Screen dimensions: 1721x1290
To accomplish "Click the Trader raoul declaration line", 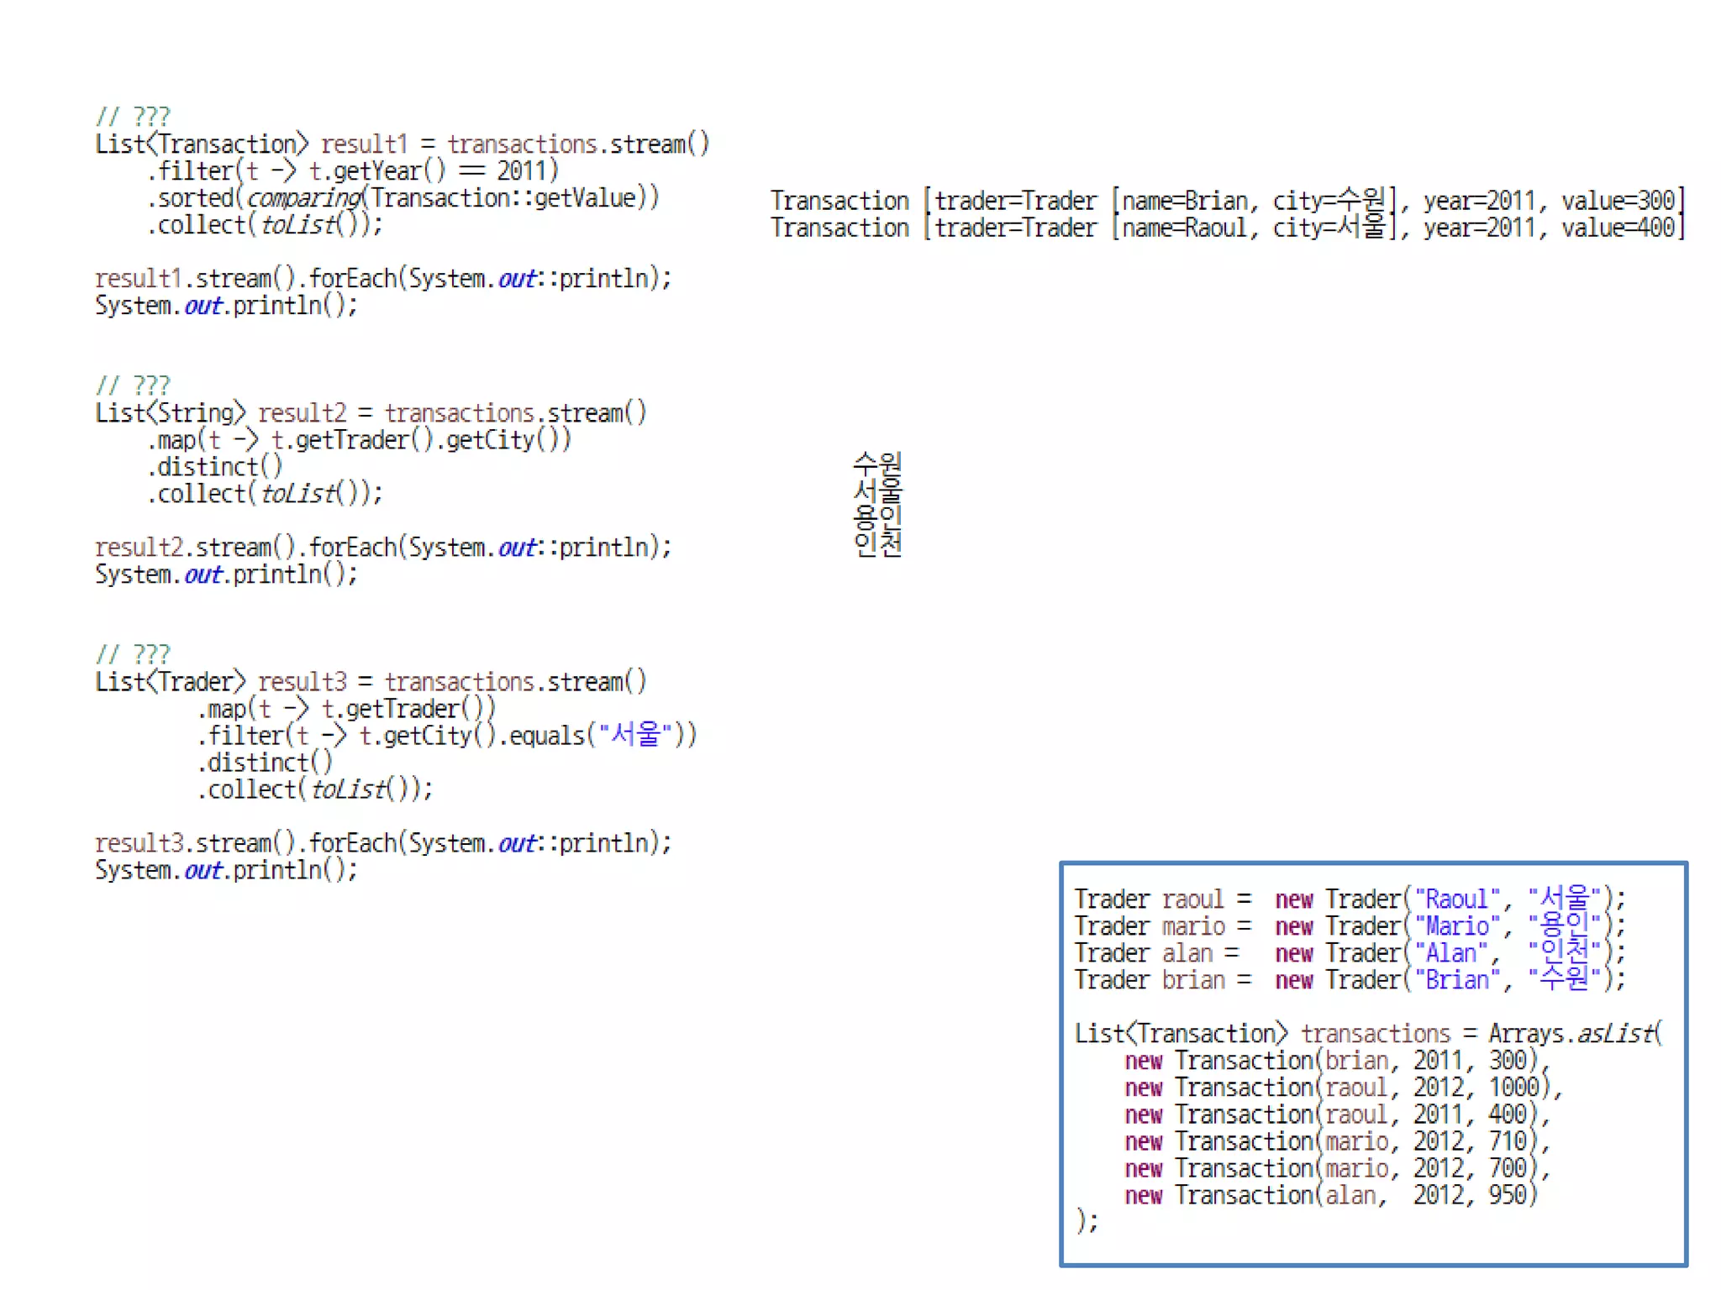I will (x=1350, y=899).
